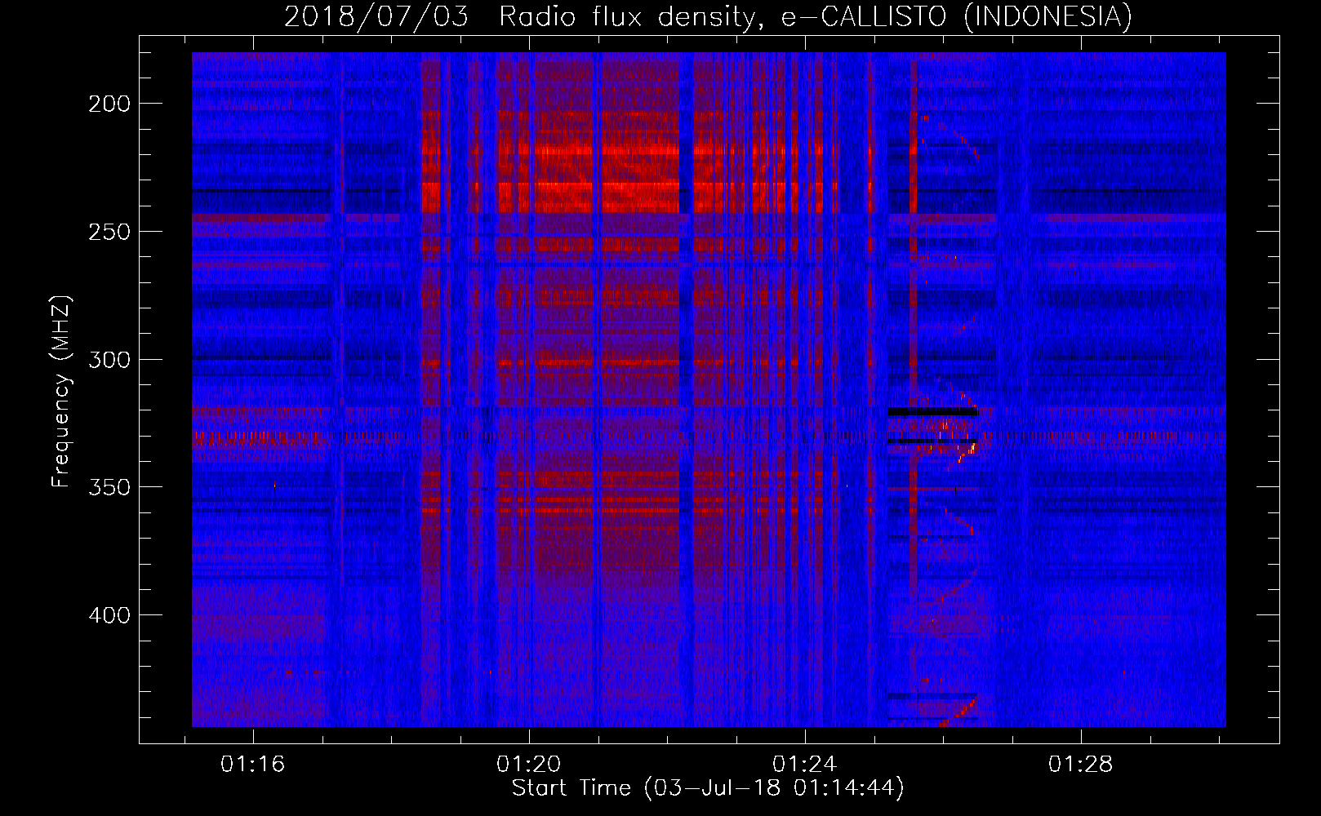Select the 01:24 time tick label
This screenshot has height=816, width=1321.
click(805, 764)
